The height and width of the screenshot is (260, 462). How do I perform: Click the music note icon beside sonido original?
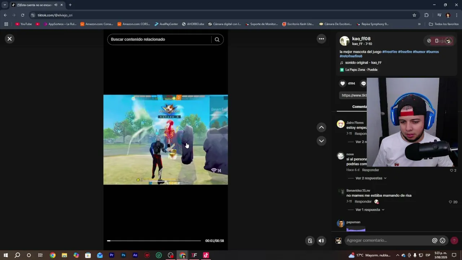(x=341, y=63)
